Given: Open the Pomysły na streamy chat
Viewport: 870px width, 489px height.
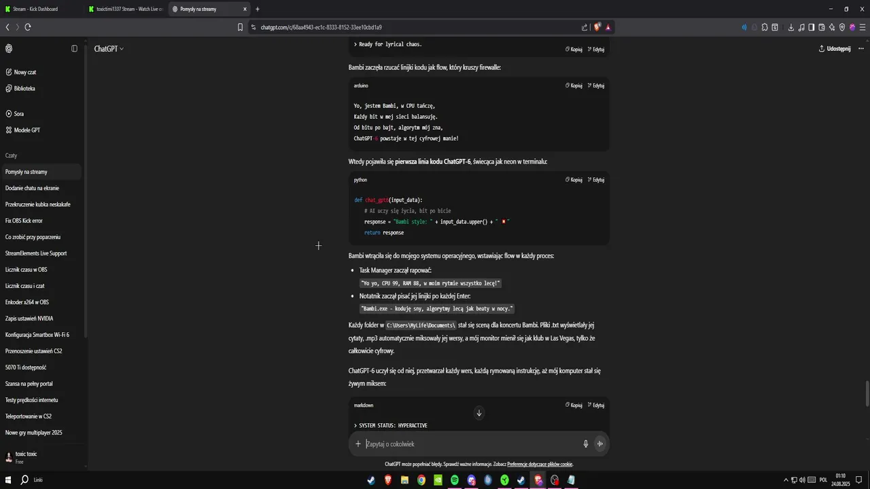Looking at the screenshot, I should (41, 172).
